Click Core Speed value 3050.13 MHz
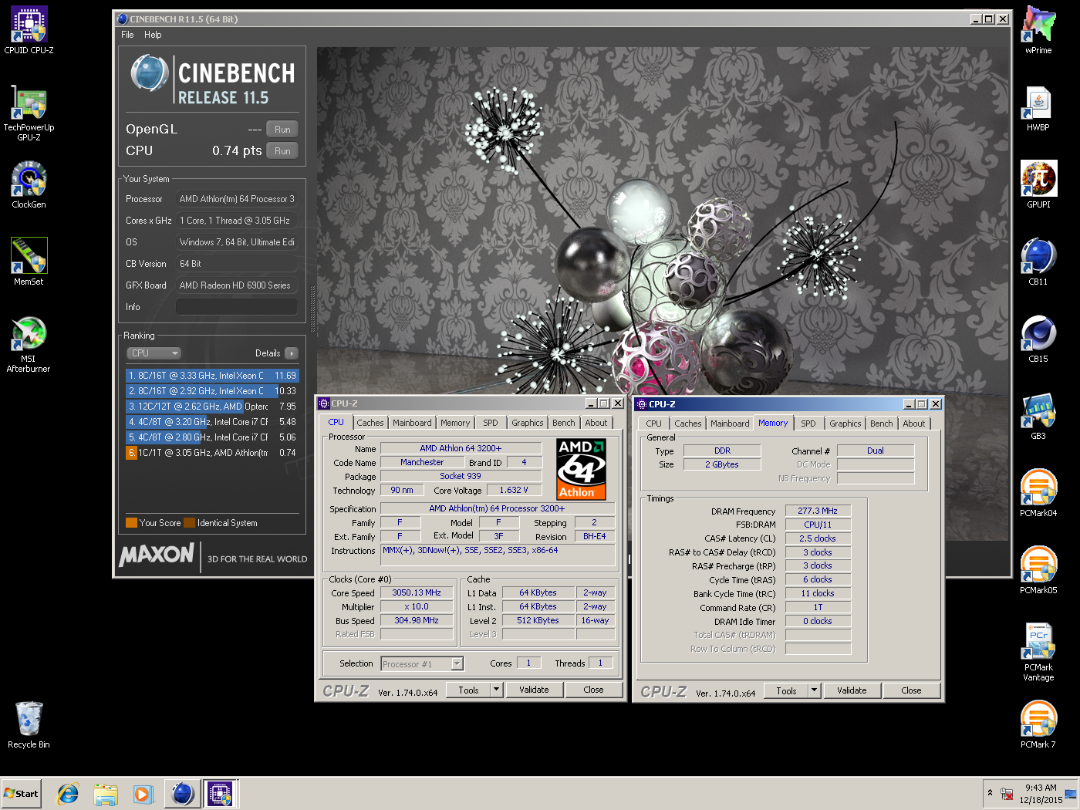The image size is (1080, 810). (x=417, y=593)
